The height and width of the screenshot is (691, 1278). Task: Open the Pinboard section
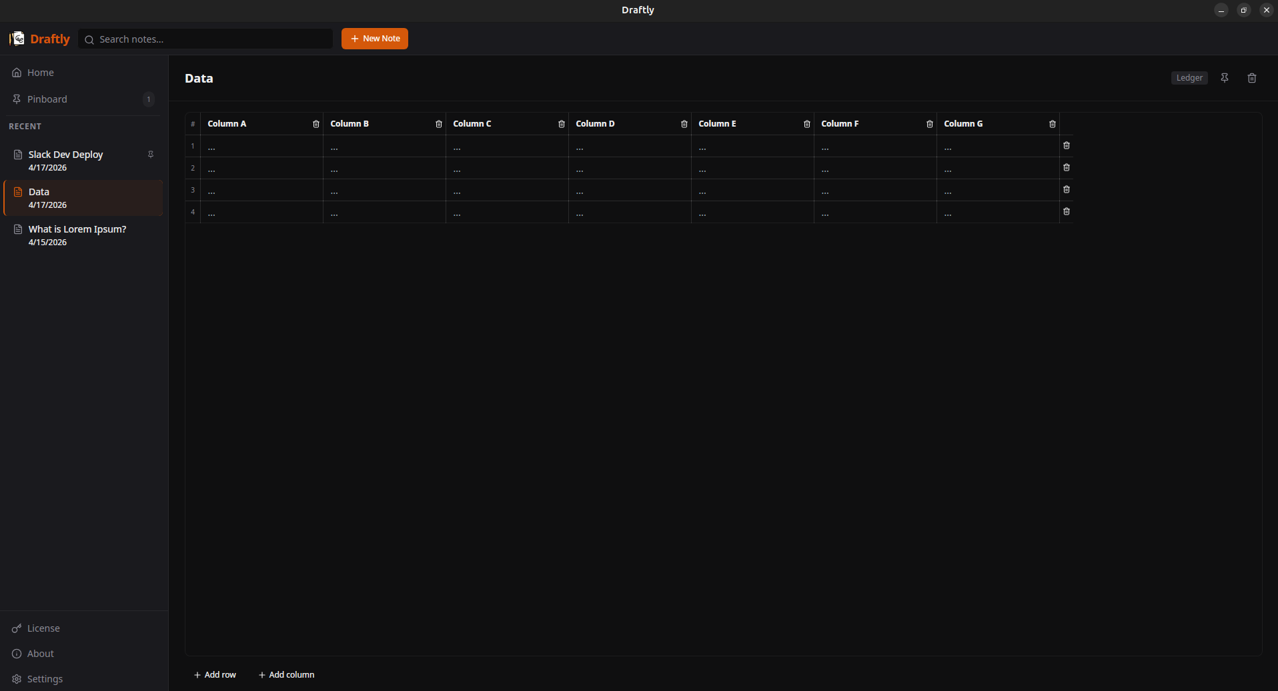click(x=84, y=99)
